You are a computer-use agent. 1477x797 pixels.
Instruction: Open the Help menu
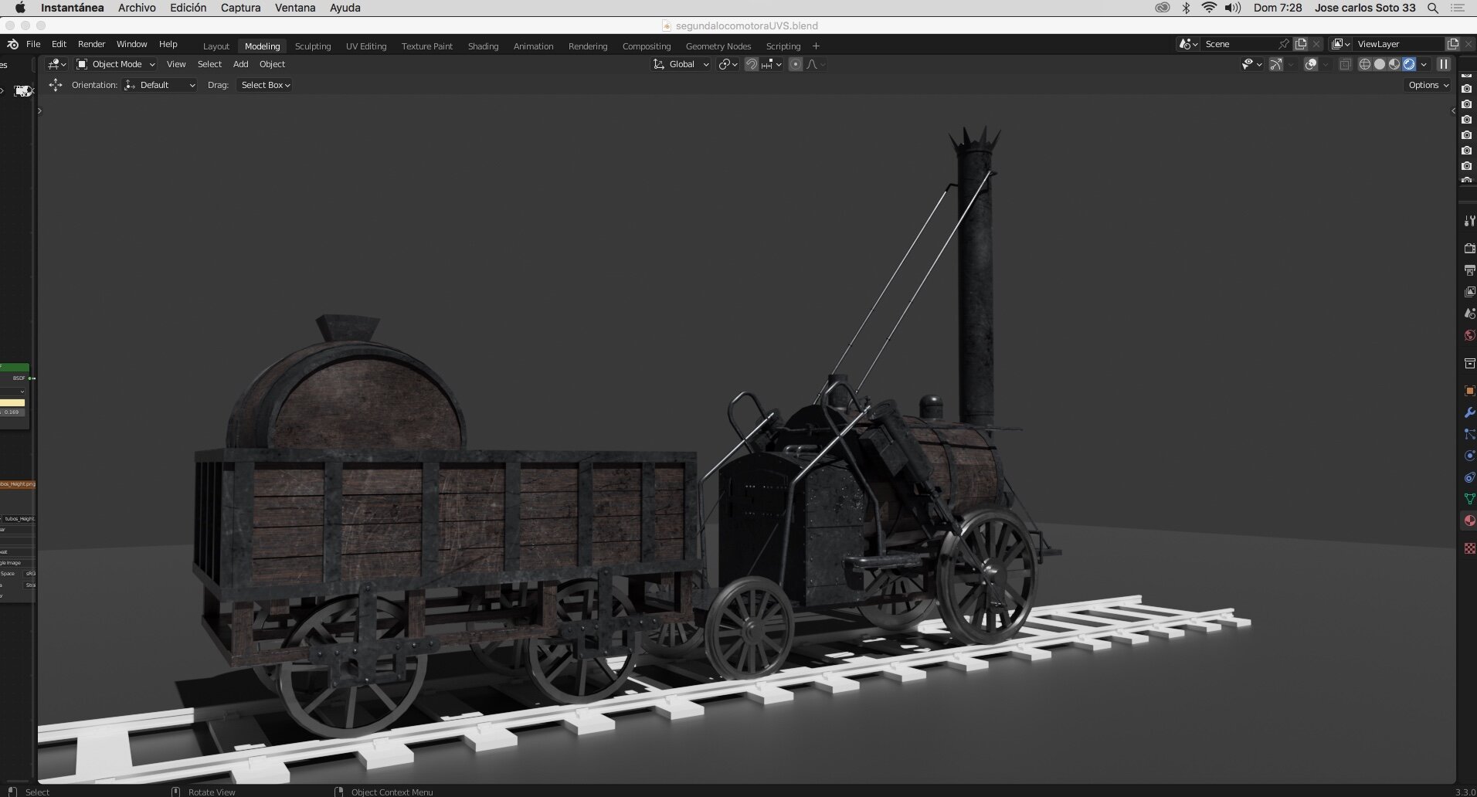point(168,44)
